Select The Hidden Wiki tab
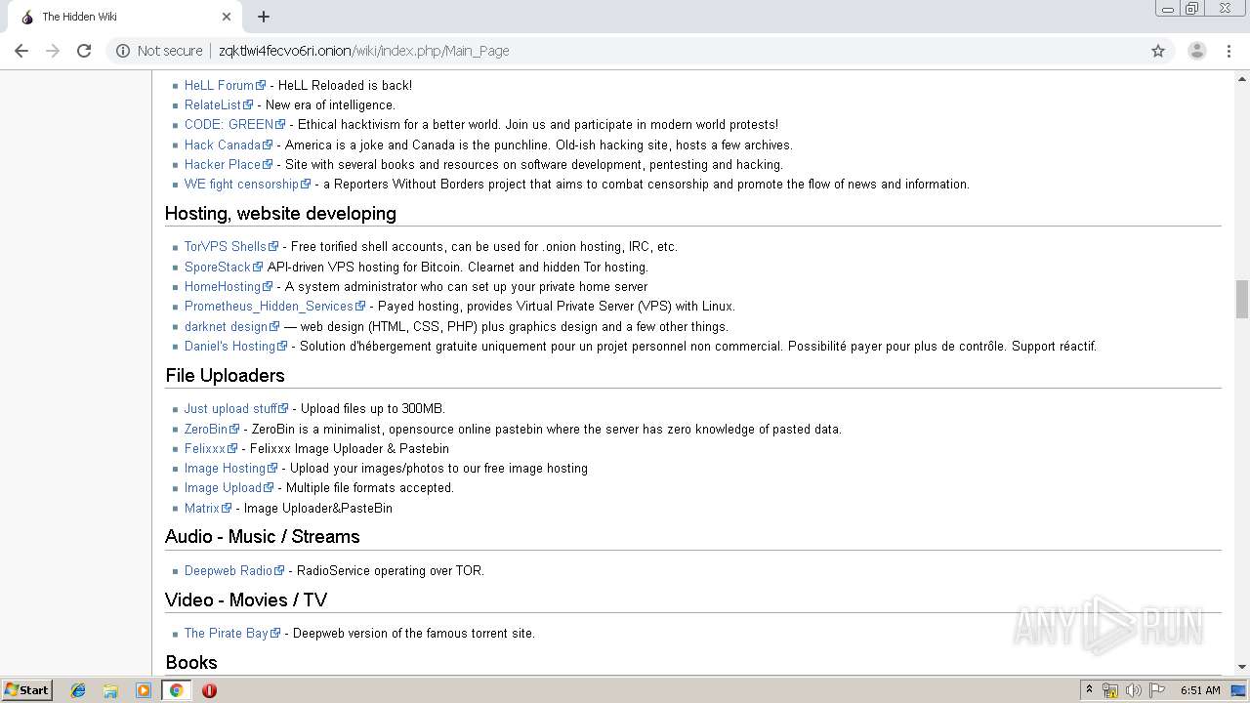Image resolution: width=1250 pixels, height=703 pixels. coord(125,17)
